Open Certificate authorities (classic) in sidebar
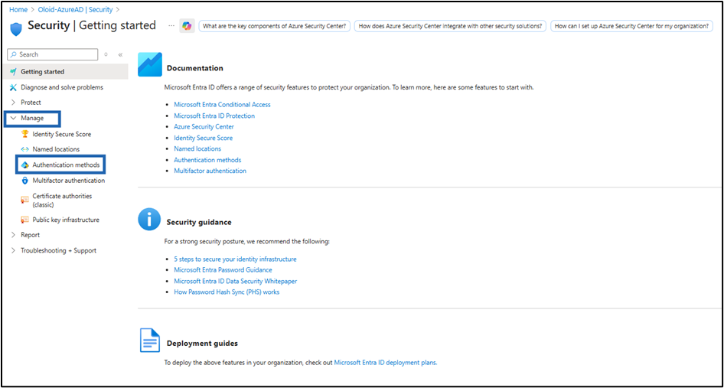Image resolution: width=724 pixels, height=388 pixels. 62,200
